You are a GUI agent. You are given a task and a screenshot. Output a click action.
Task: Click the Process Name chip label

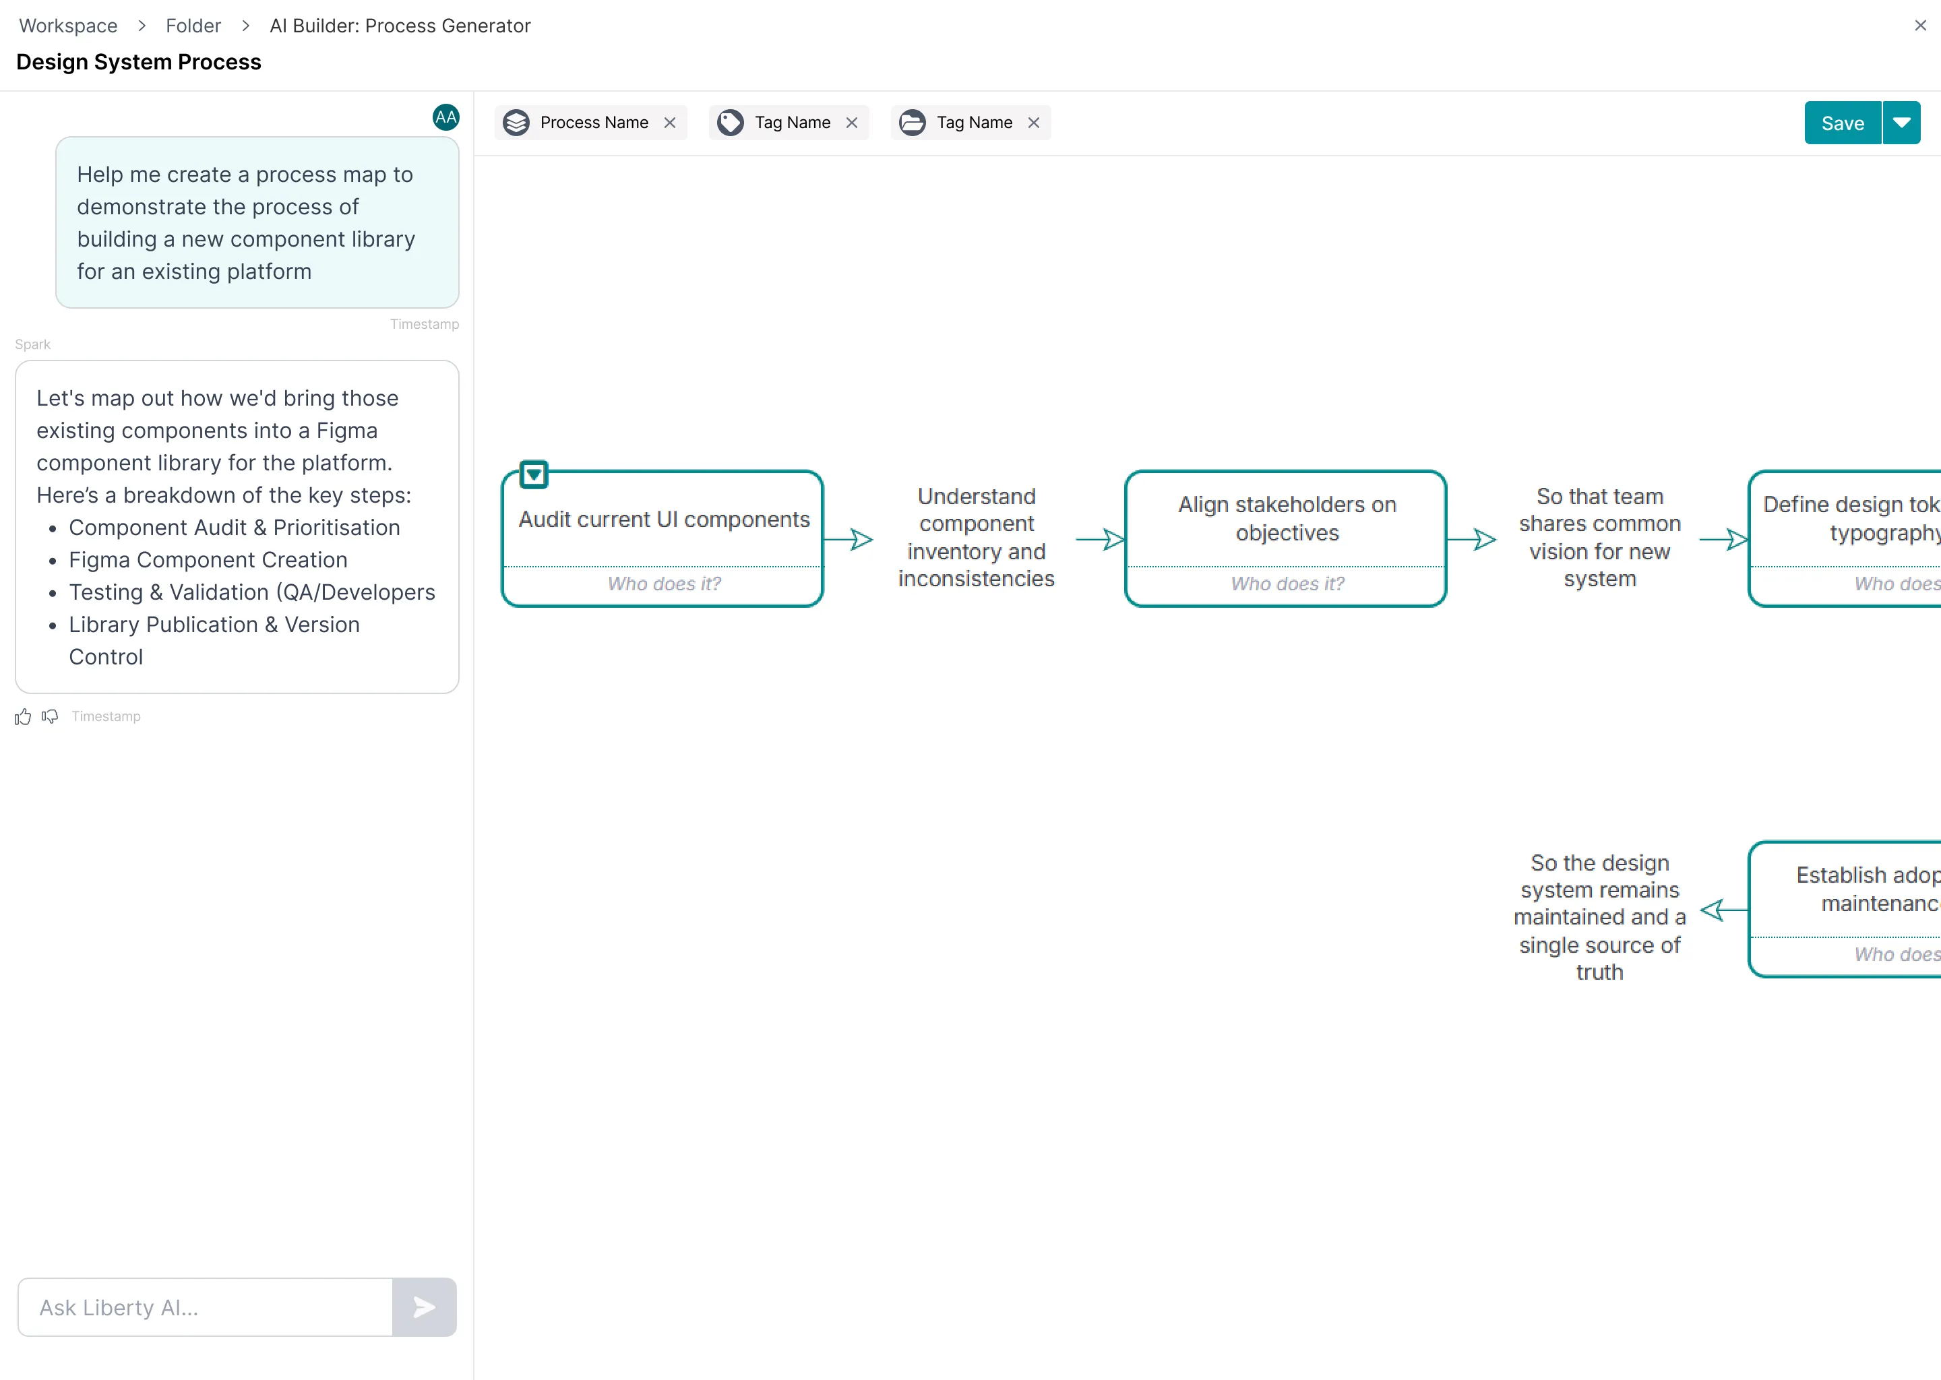point(594,123)
